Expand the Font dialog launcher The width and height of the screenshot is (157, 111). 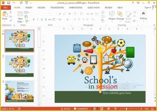coord(71,25)
